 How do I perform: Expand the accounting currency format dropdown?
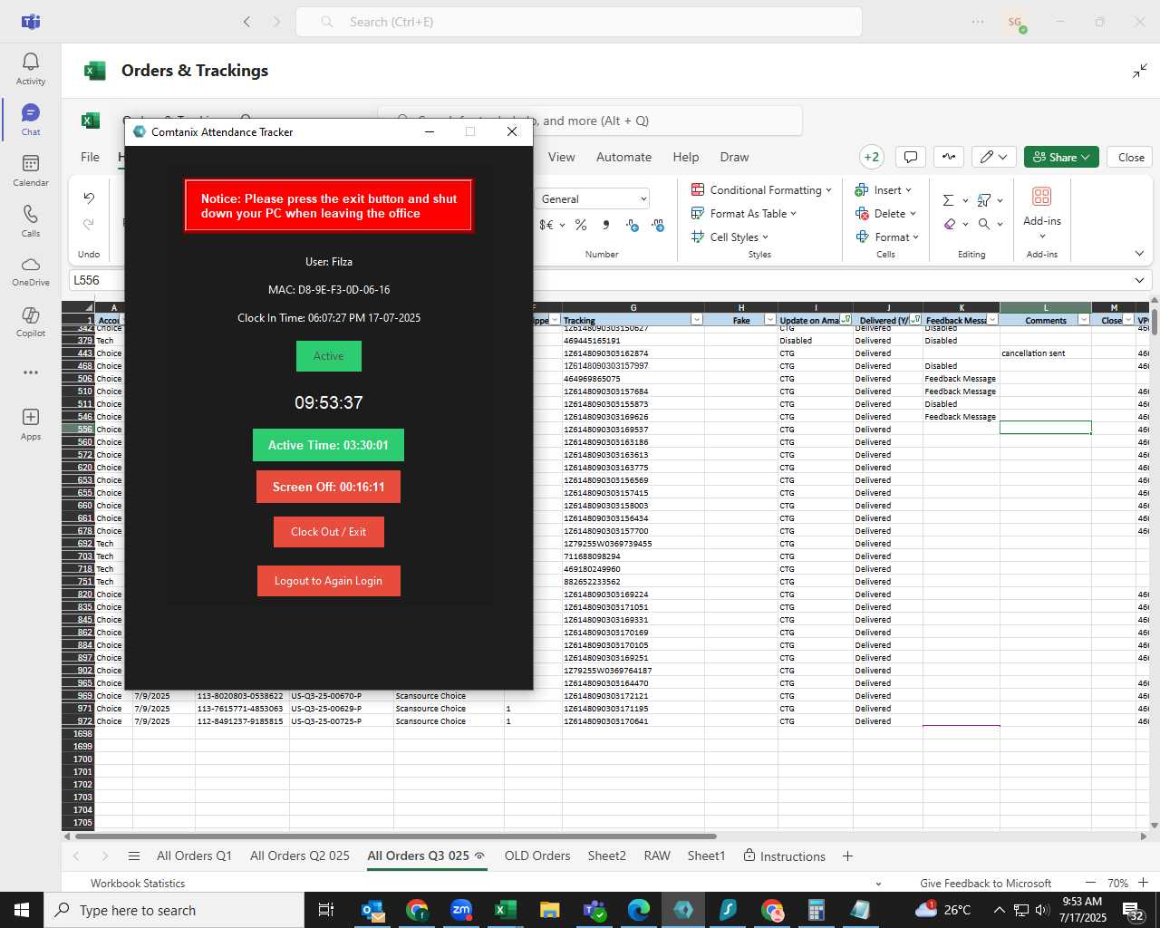click(x=562, y=225)
